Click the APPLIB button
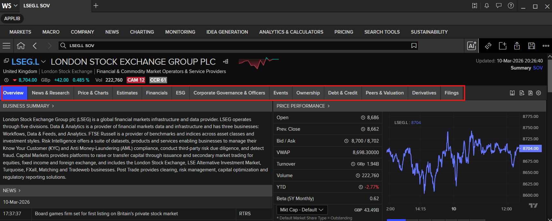The image size is (552, 221). tap(12, 19)
